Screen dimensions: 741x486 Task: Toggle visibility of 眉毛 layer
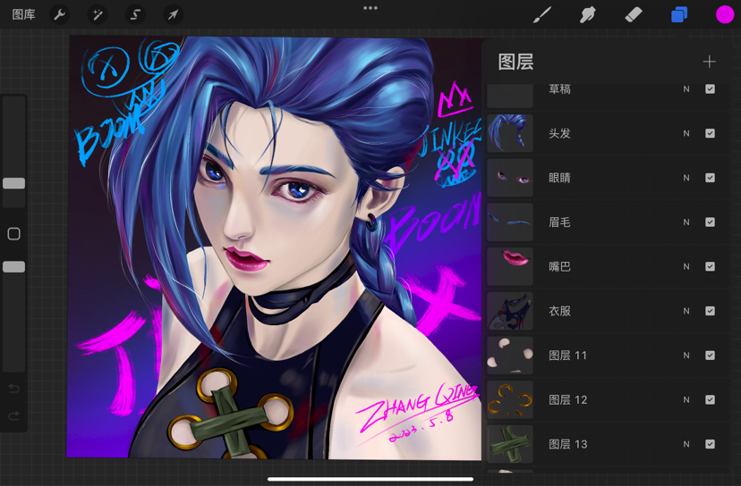click(x=710, y=222)
